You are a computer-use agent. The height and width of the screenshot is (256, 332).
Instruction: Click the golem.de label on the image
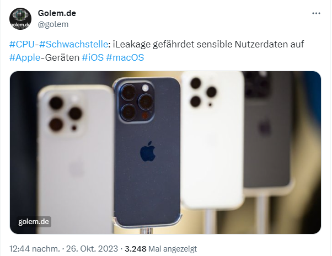[x=34, y=222]
